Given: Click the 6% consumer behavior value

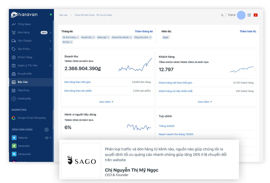Looking at the screenshot, I should [68, 127].
